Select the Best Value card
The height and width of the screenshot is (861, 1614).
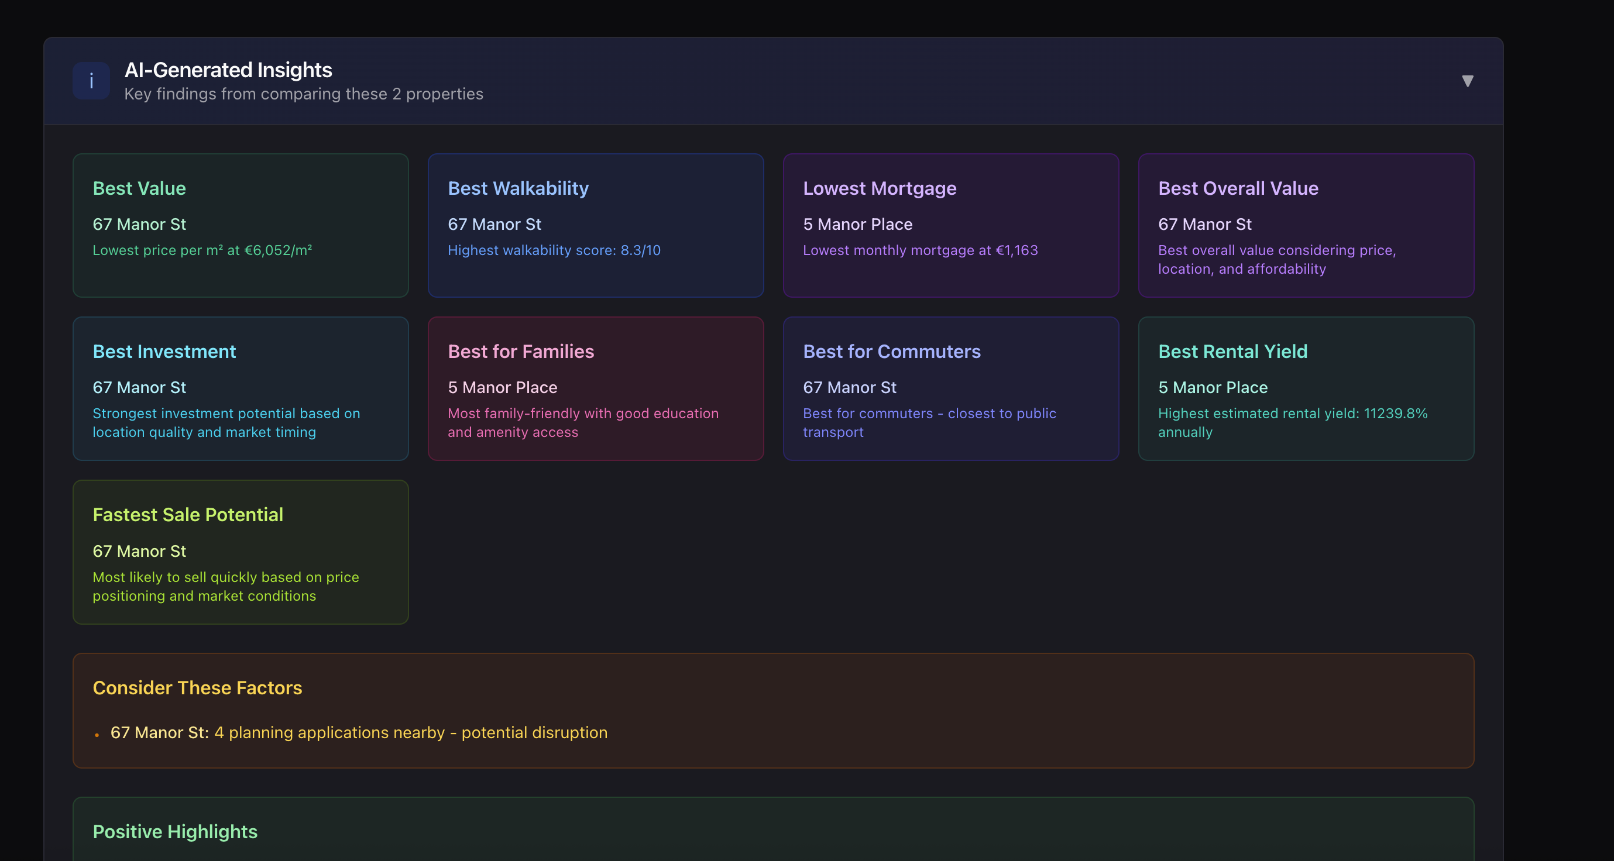tap(241, 225)
